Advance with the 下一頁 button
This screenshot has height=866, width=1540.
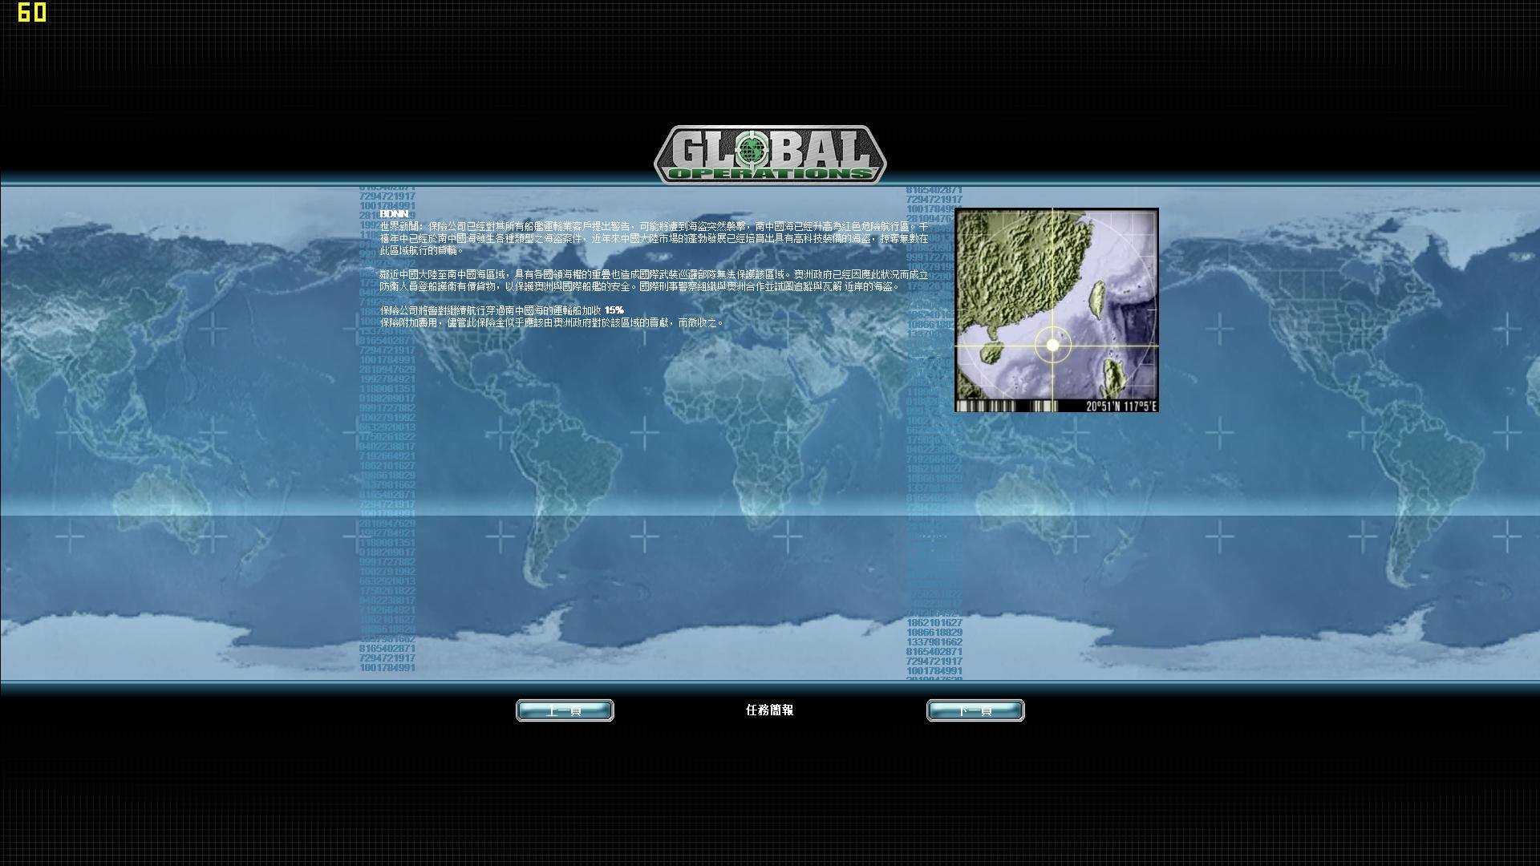click(975, 710)
